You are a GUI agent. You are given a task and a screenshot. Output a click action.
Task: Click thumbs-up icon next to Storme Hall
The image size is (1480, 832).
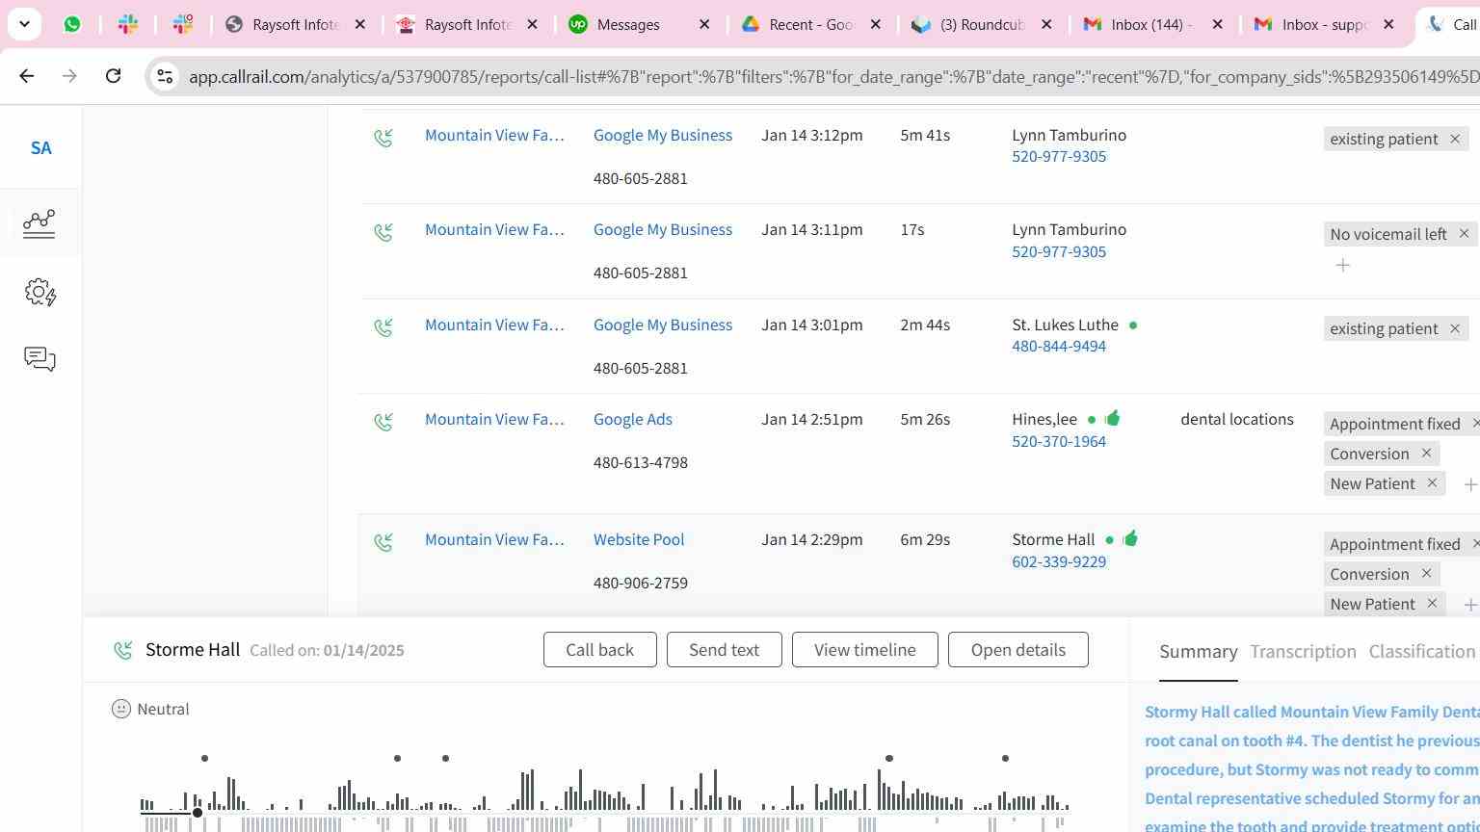[1130, 538]
